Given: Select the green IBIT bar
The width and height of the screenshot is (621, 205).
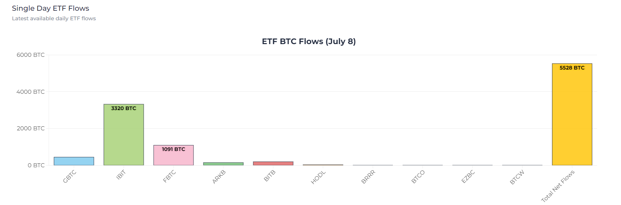Looking at the screenshot, I should pos(124,135).
